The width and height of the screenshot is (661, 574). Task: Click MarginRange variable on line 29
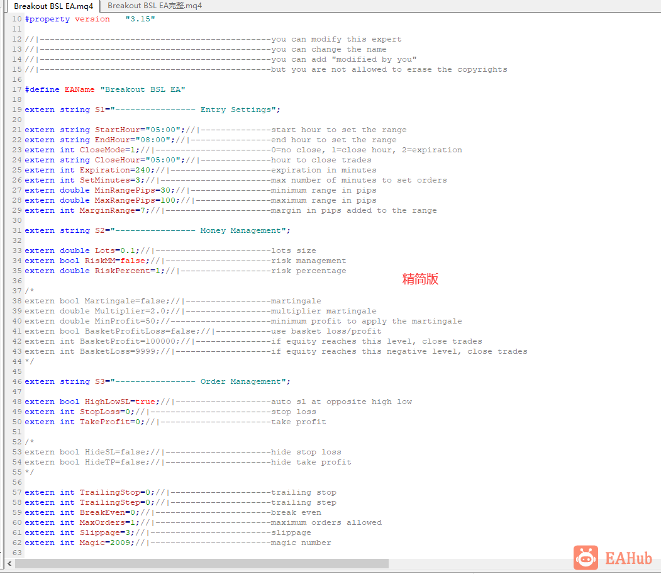click(x=108, y=210)
